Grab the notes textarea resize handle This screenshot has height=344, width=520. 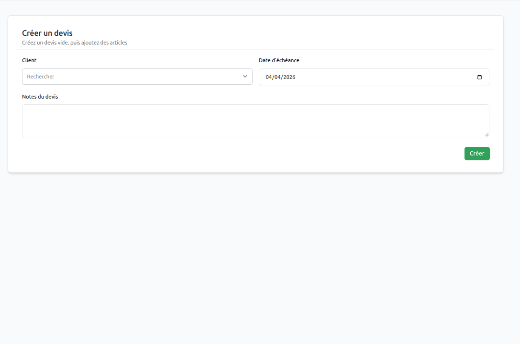pos(487,134)
